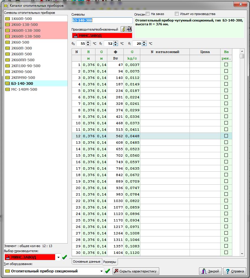Open help with Справка button
Viewport: 250px width, 278px height.
[x=235, y=271]
